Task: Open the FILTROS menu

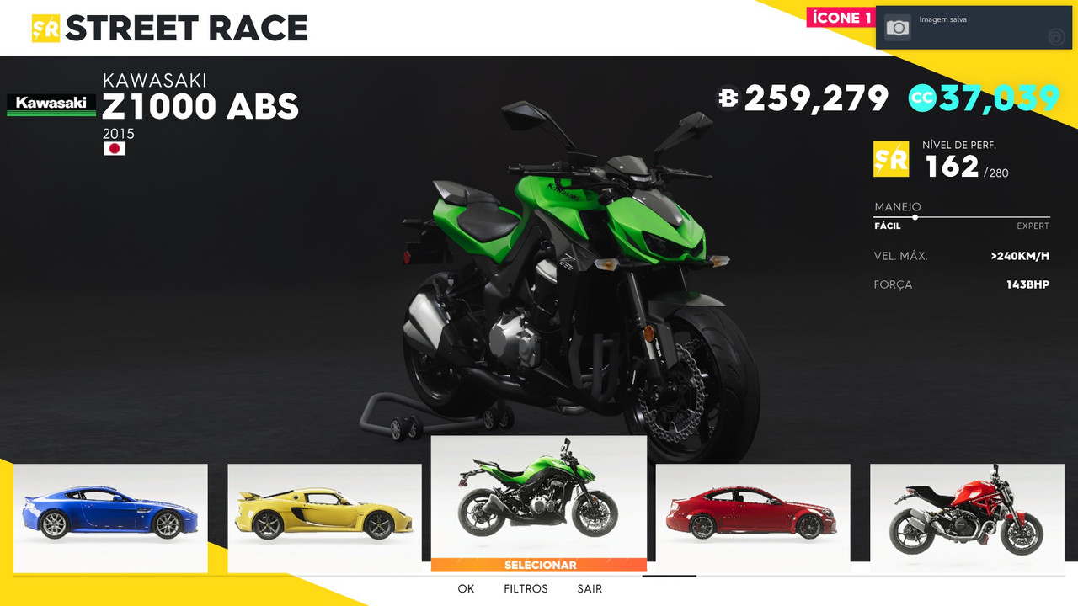Action: click(x=526, y=589)
